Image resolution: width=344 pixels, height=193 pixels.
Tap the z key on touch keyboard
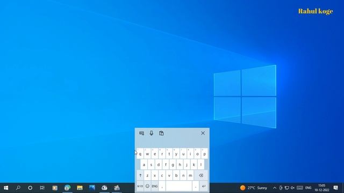147,175
